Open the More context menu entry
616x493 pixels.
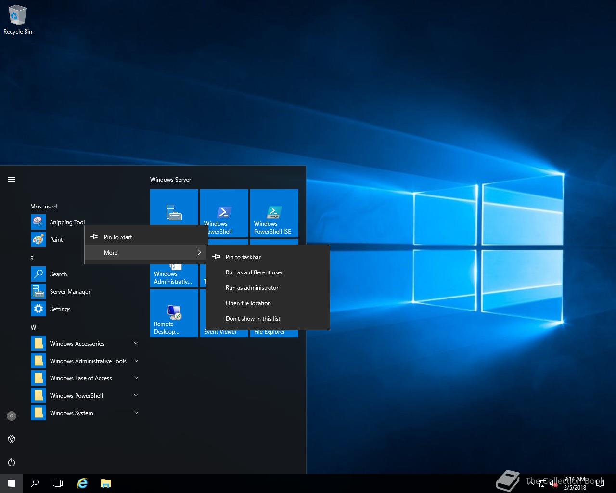coord(146,252)
